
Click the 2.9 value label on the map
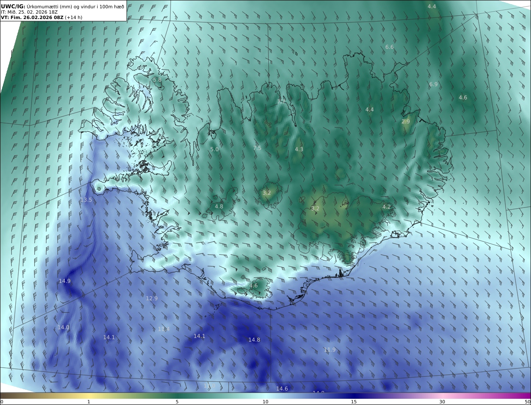pyautogui.click(x=406, y=121)
